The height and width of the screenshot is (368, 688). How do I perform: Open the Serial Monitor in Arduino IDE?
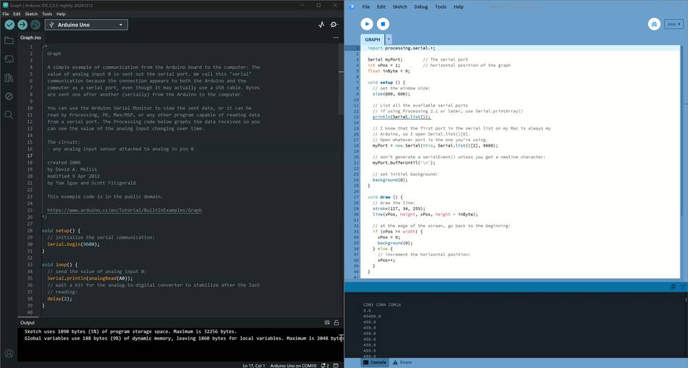pyautogui.click(x=334, y=25)
